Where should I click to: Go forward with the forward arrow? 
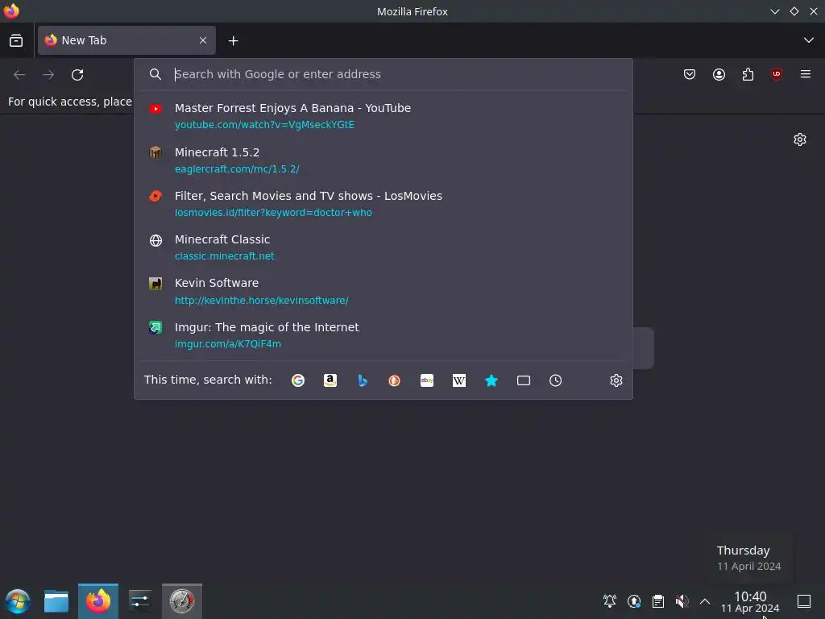[x=48, y=75]
